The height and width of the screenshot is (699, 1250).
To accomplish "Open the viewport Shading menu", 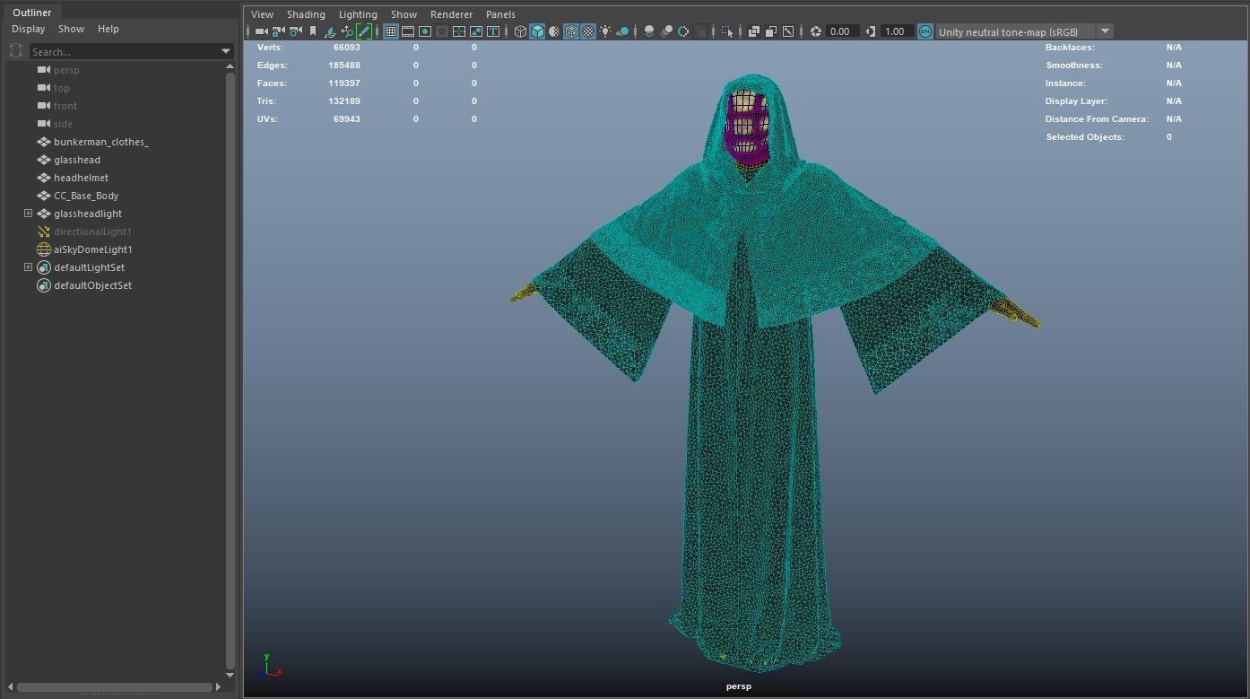I will [x=306, y=14].
